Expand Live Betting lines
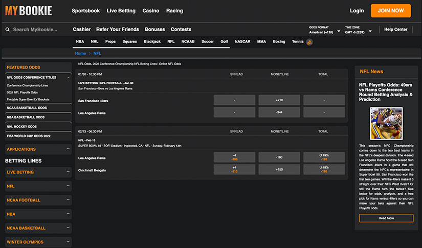422x248 pixels. click(x=38, y=172)
